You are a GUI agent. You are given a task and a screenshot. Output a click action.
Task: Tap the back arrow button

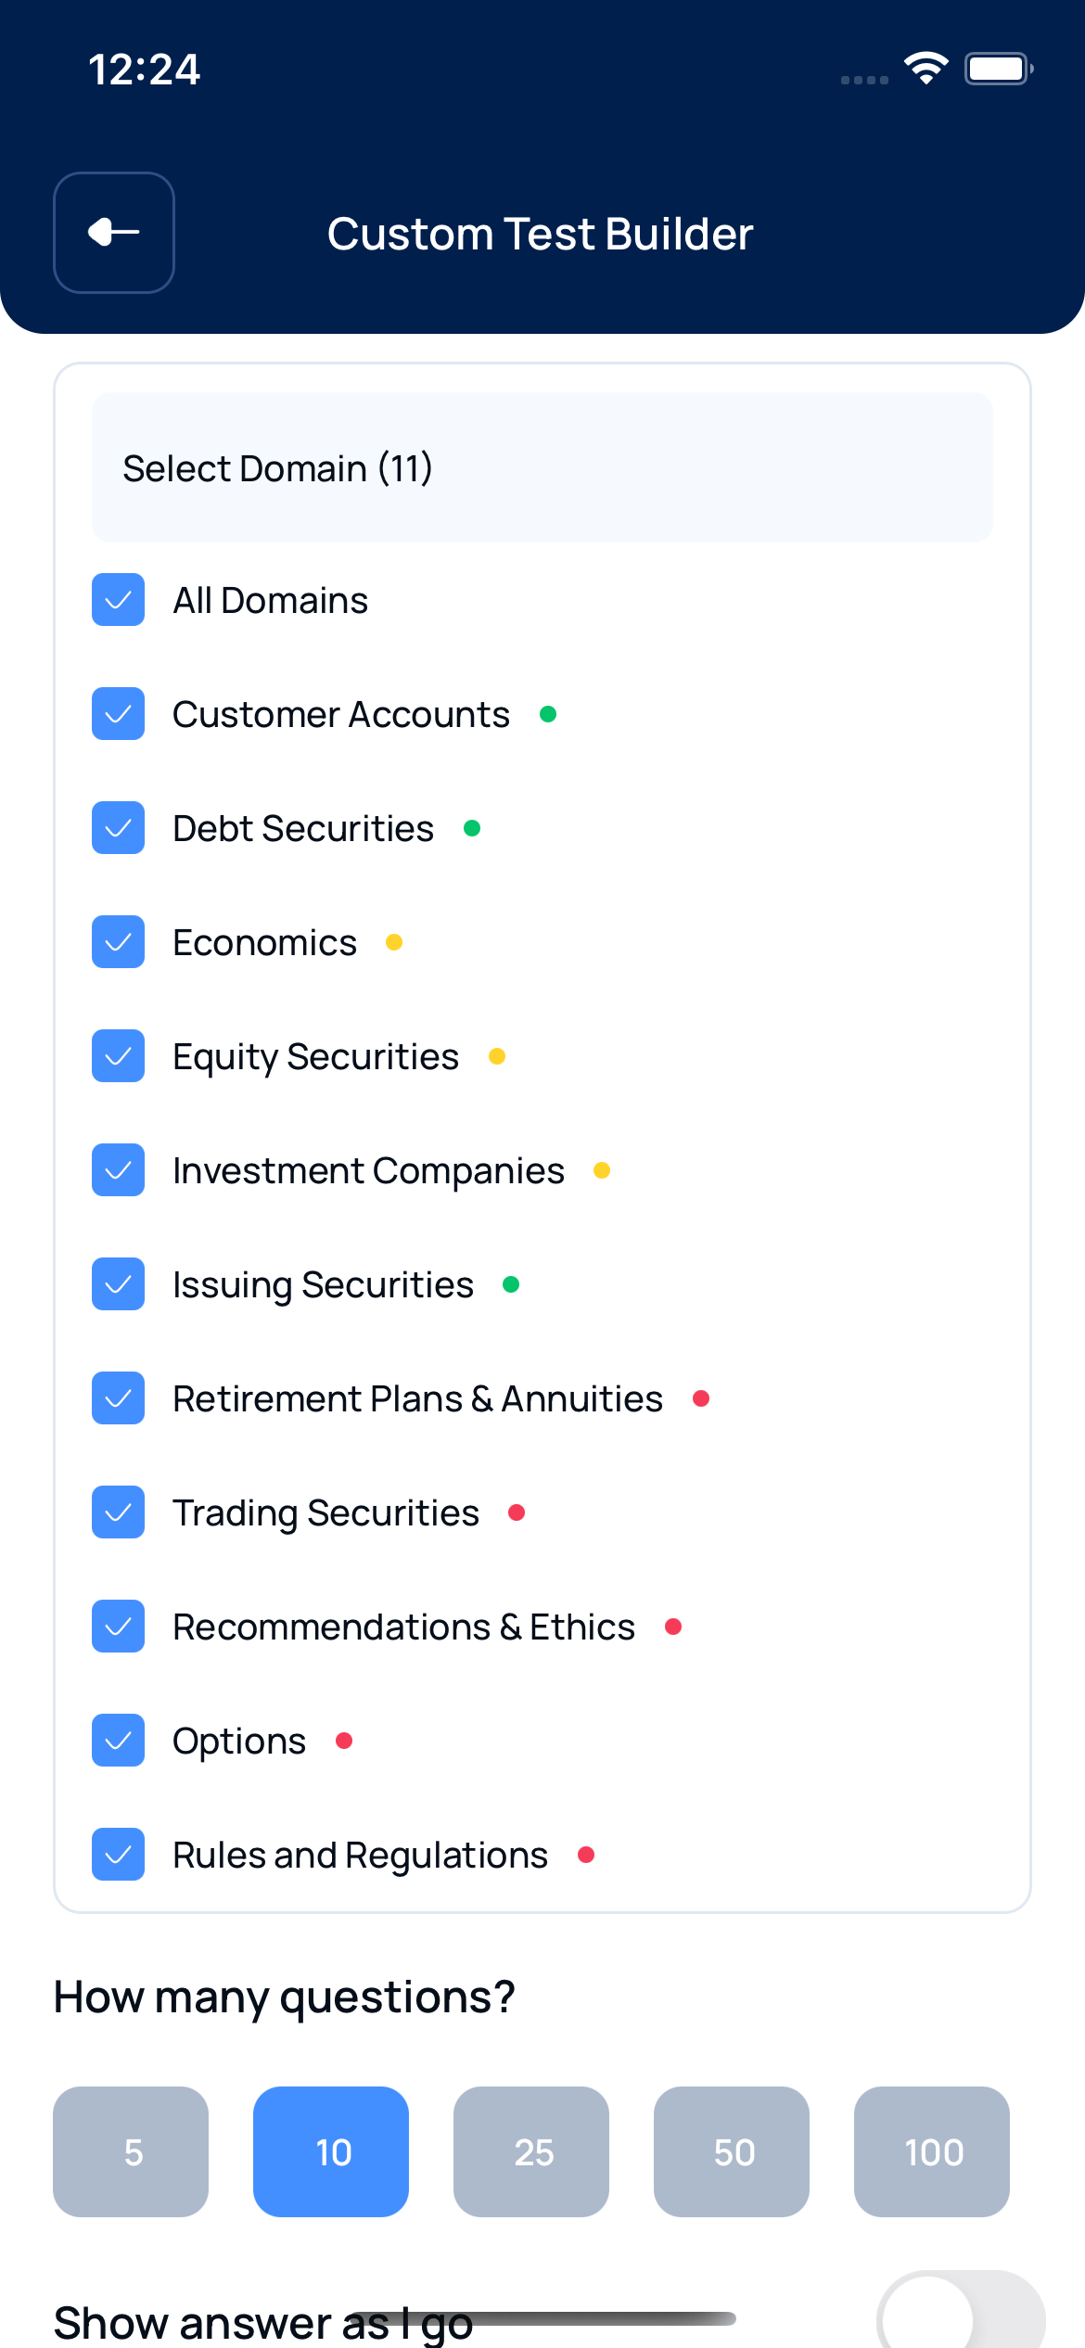[114, 233]
